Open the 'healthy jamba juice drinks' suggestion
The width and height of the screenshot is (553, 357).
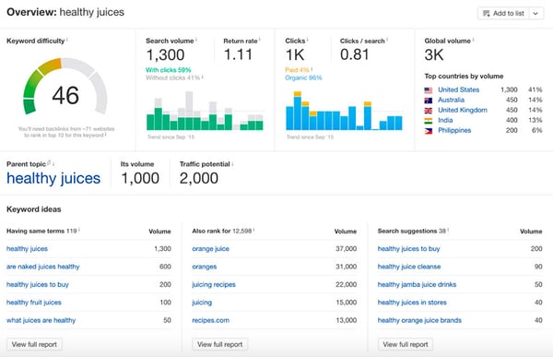point(417,285)
